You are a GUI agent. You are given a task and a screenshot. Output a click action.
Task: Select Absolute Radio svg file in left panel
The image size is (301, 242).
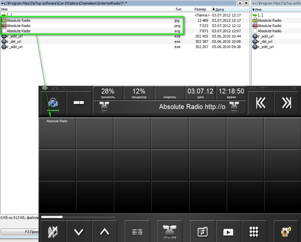tap(125, 31)
